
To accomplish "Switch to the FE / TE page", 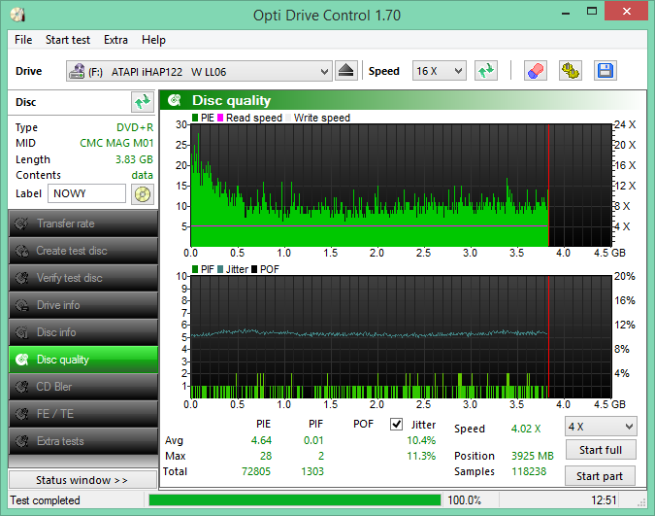I will (83, 414).
